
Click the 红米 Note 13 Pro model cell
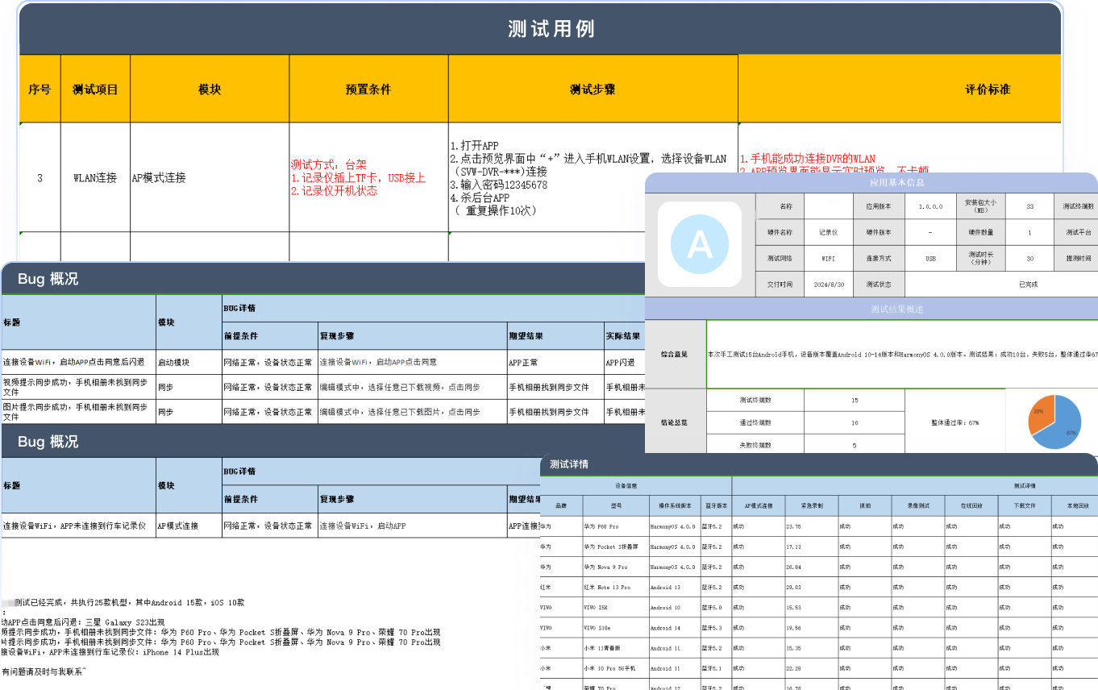click(616, 587)
